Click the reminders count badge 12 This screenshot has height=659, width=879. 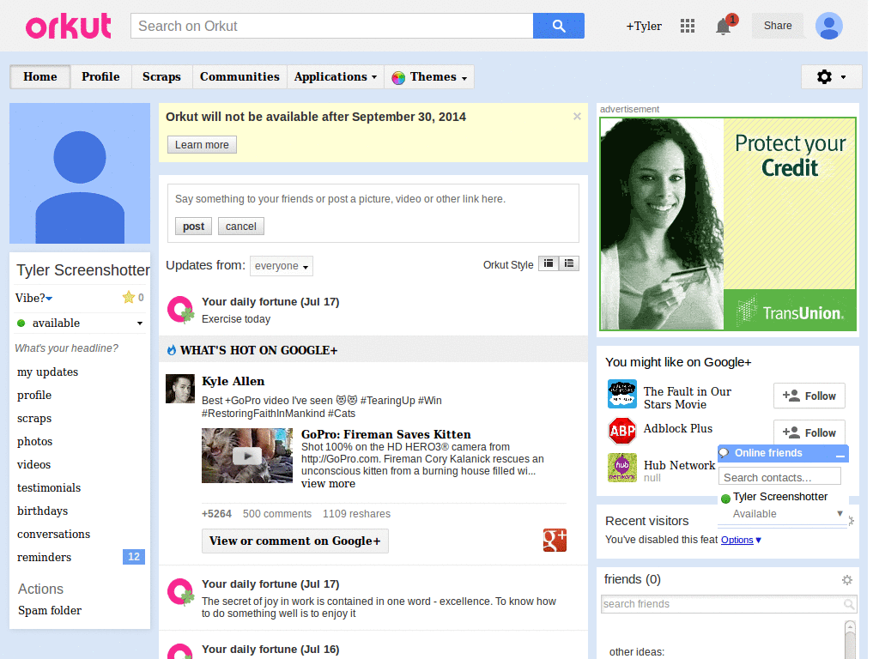coord(133,556)
